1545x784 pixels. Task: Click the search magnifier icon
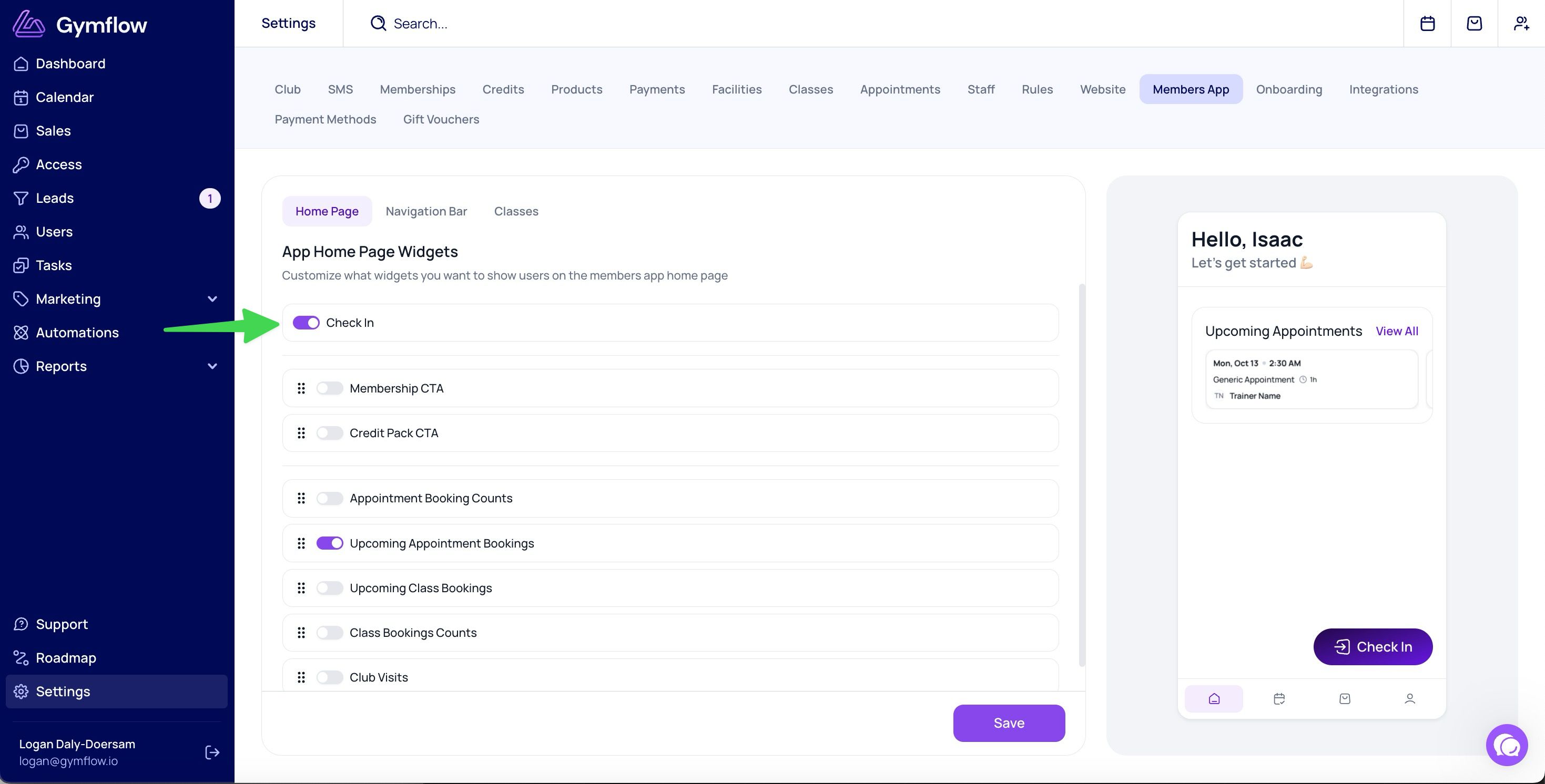point(378,23)
